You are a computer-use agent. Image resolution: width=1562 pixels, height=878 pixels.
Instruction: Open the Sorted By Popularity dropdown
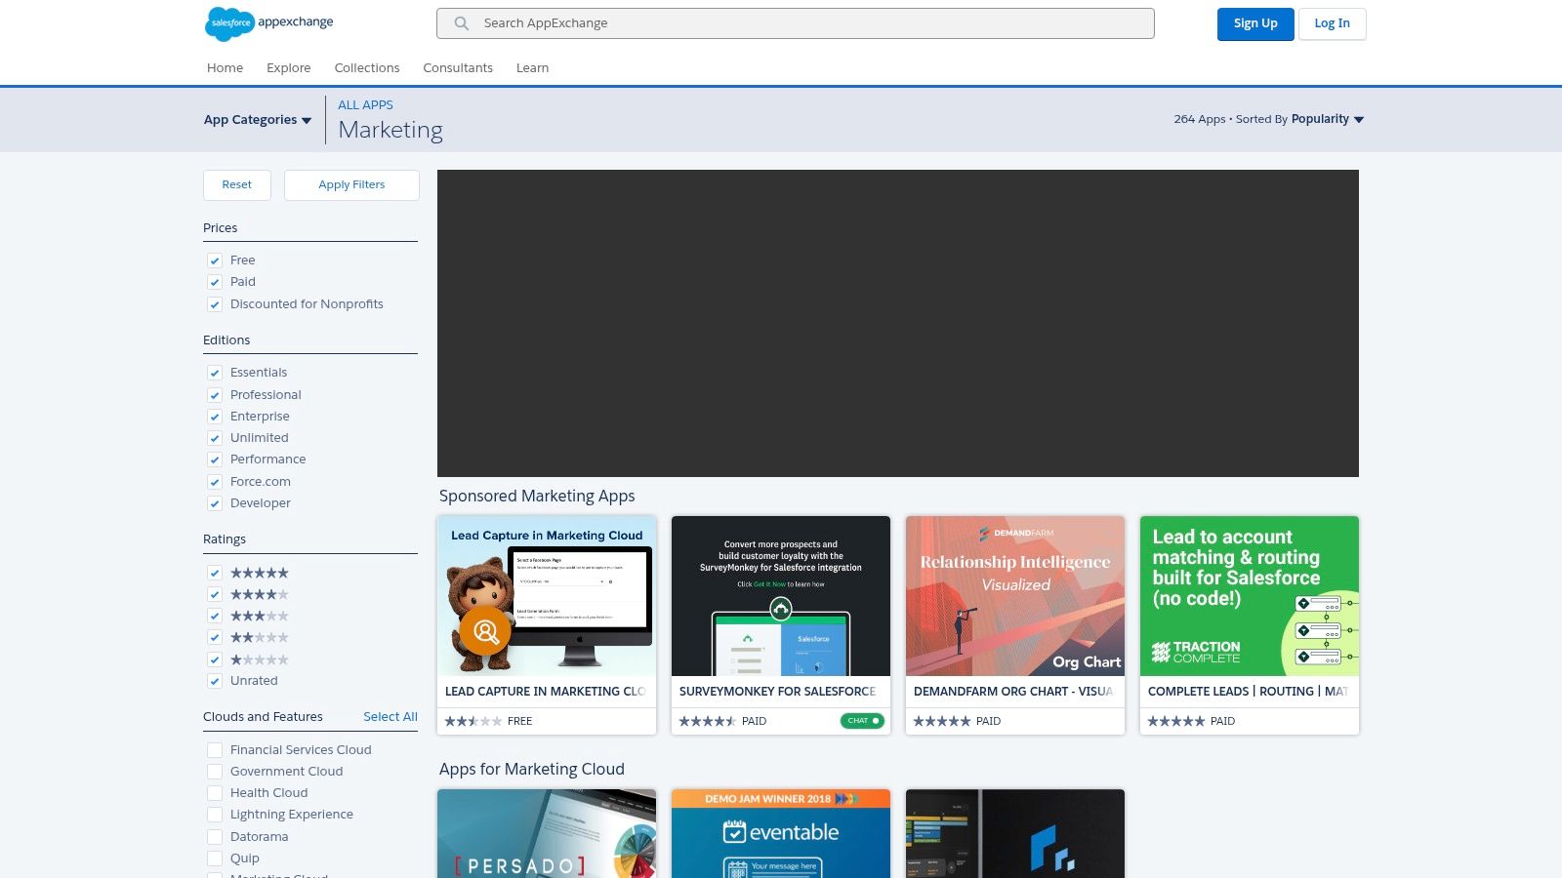(1328, 119)
